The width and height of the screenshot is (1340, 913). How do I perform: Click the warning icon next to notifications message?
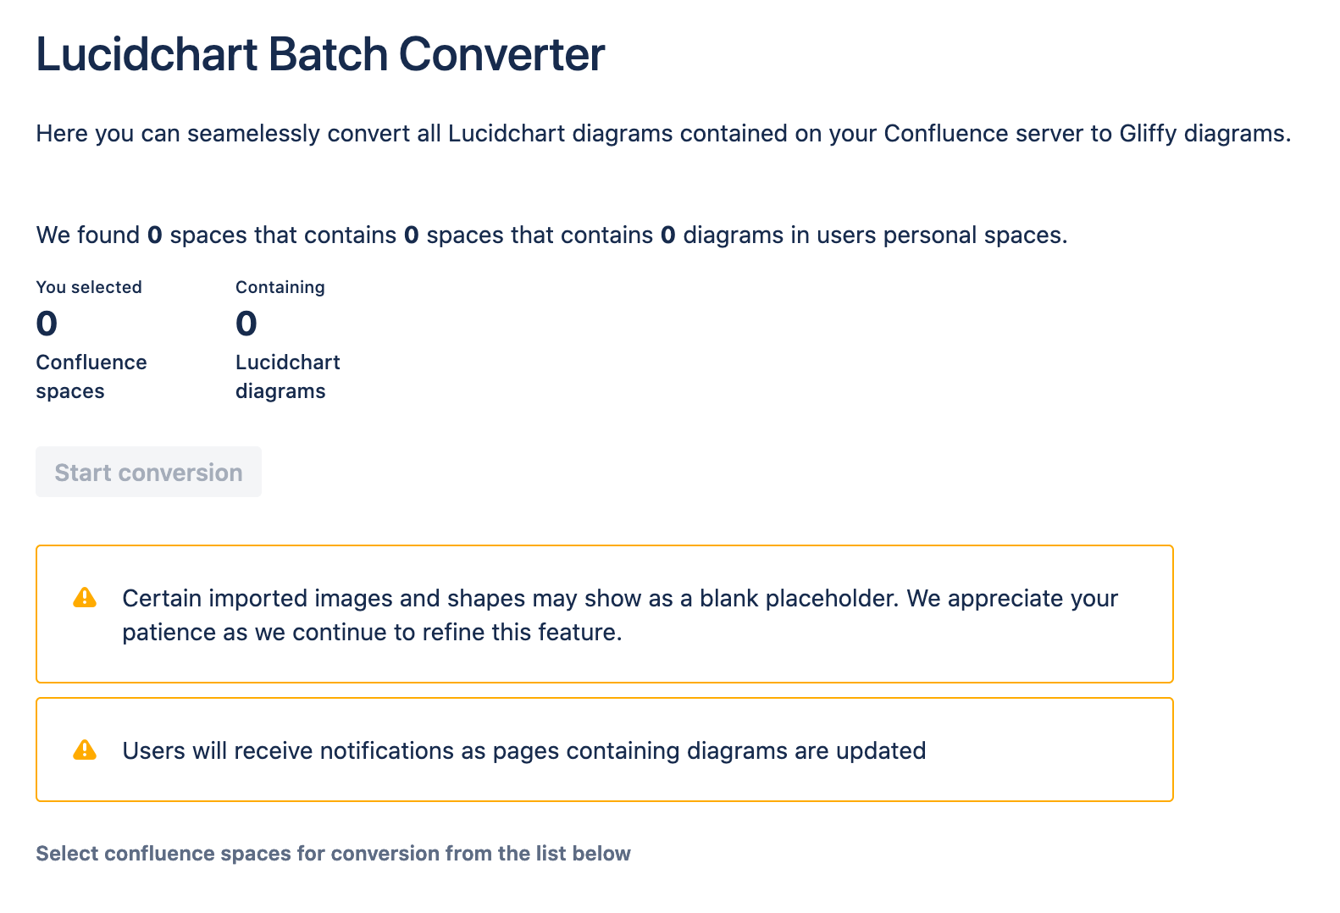84,750
